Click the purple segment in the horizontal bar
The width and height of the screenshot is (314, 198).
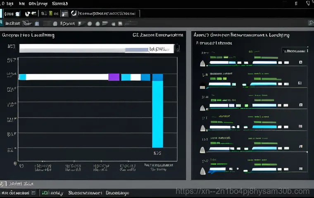click(x=114, y=77)
